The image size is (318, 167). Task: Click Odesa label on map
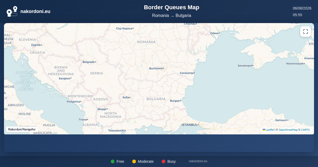click(x=214, y=33)
